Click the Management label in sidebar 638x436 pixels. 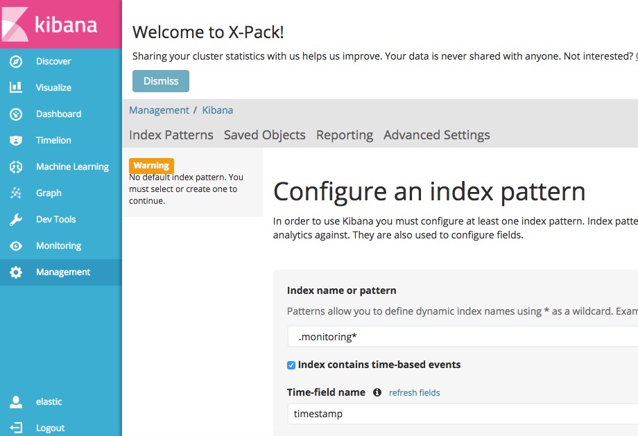[63, 272]
